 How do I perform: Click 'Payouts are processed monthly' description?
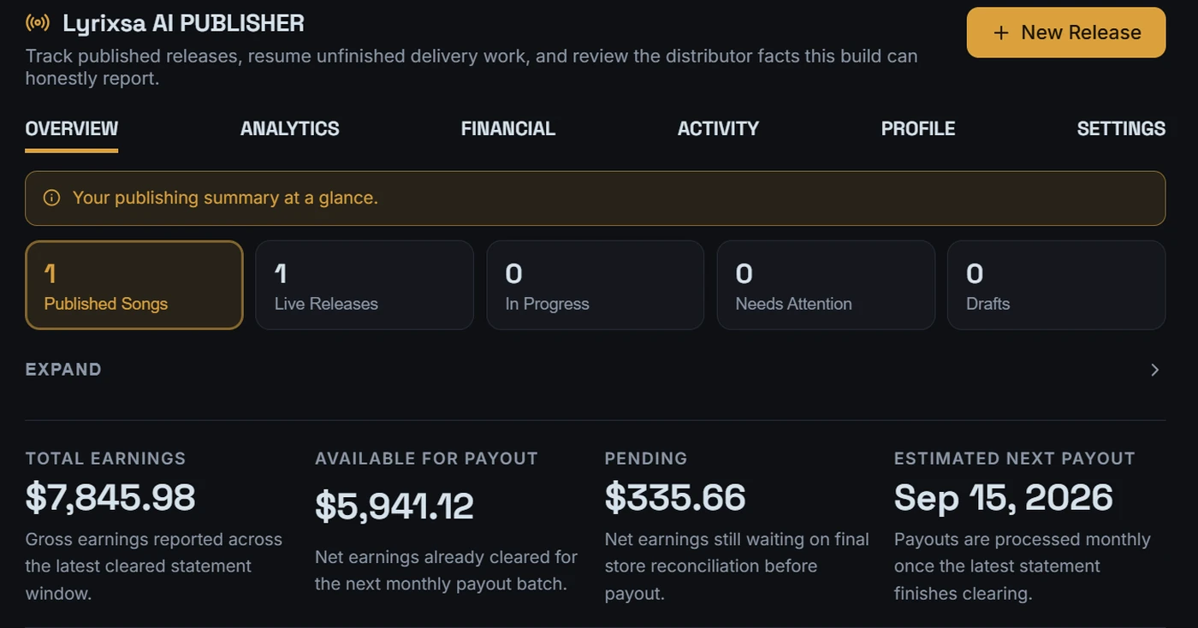(x=1023, y=566)
